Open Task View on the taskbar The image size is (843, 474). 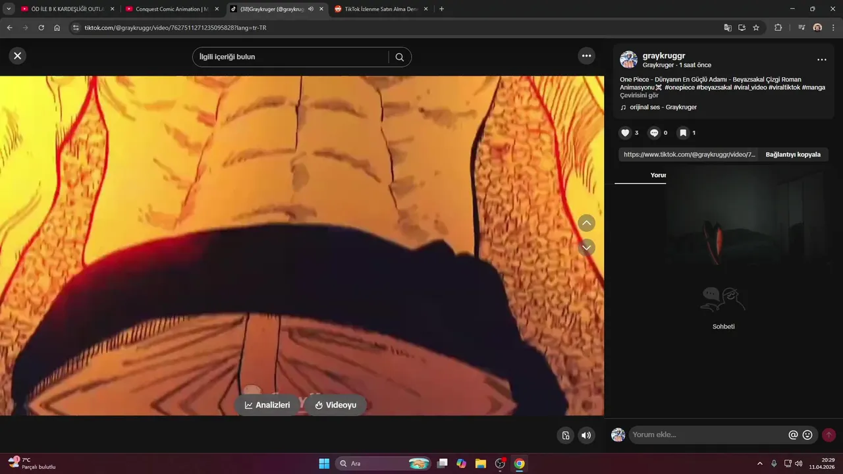pos(443,463)
